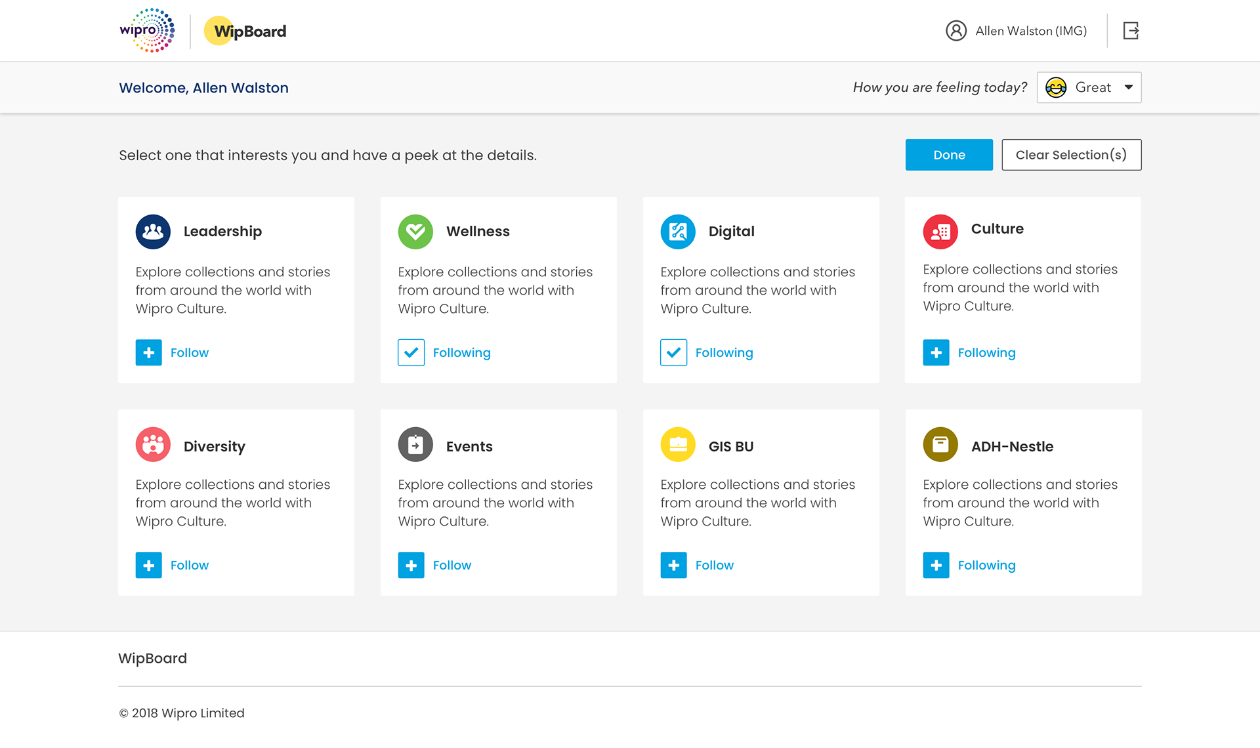Click the Clear Selection(s) button
Image resolution: width=1260 pixels, height=748 pixels.
tap(1071, 155)
